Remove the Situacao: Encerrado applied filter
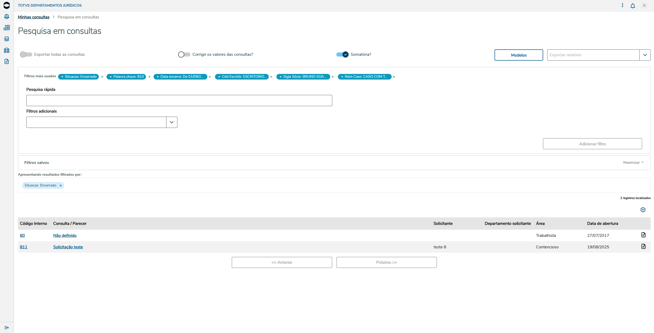The width and height of the screenshot is (654, 333). [61, 185]
